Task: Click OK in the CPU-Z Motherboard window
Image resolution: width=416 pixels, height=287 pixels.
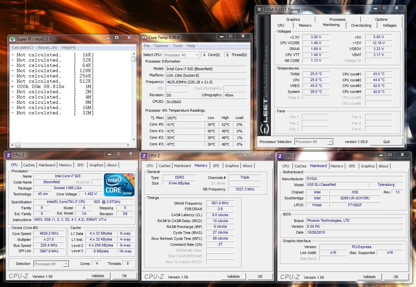Action: point(396,277)
